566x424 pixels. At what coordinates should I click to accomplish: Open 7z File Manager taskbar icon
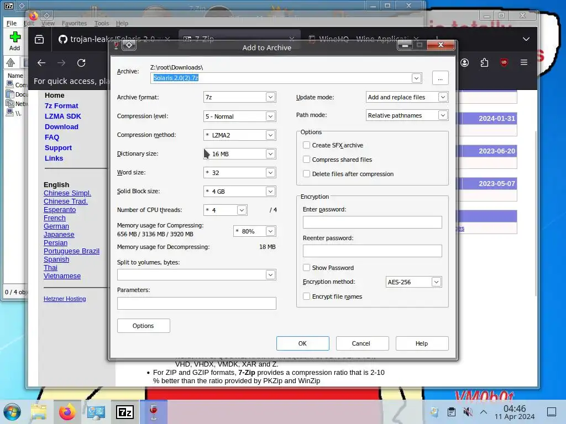[x=124, y=412]
